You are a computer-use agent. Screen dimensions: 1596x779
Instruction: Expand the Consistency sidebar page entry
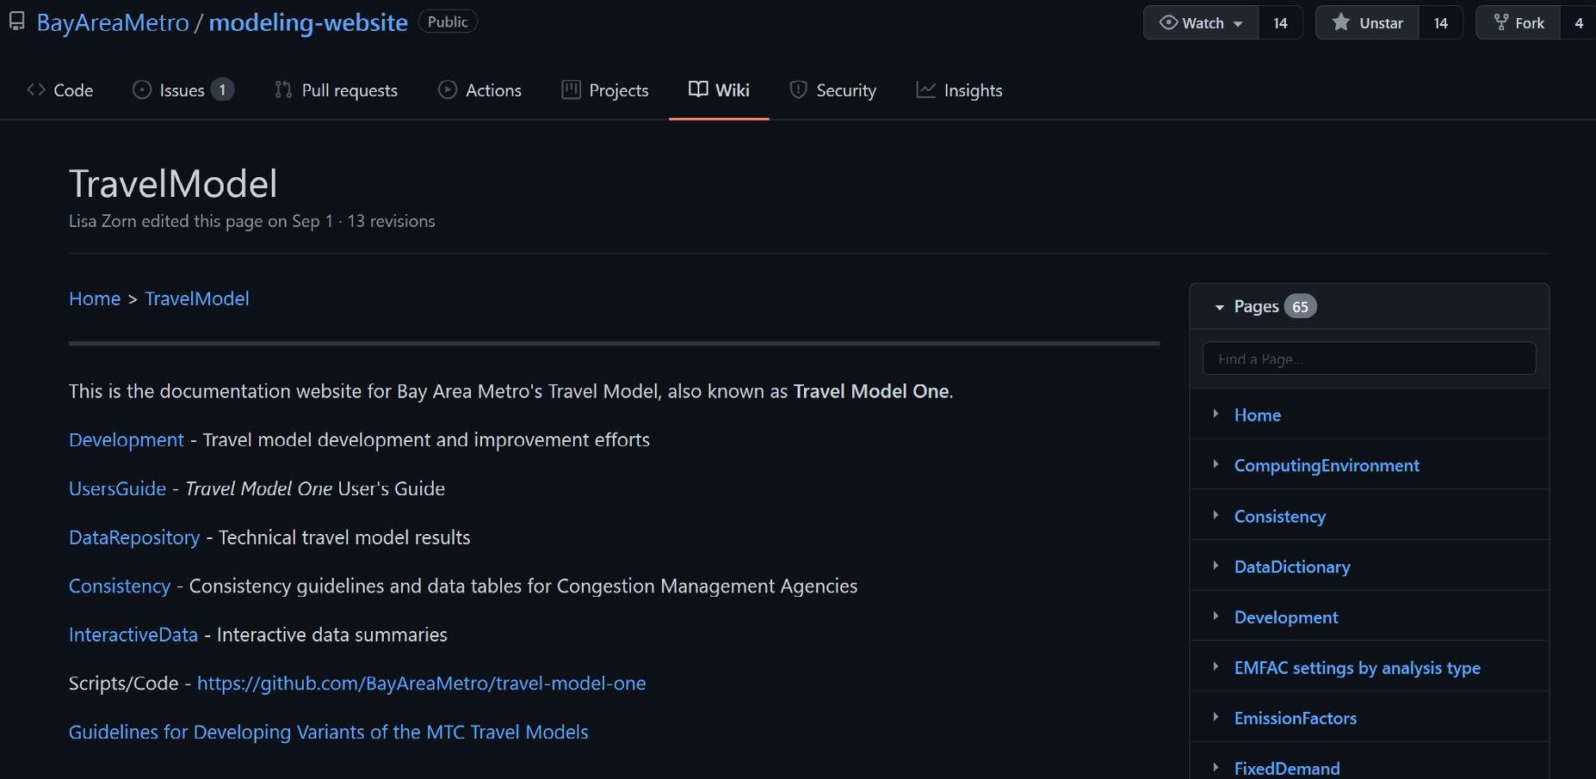[x=1216, y=515]
